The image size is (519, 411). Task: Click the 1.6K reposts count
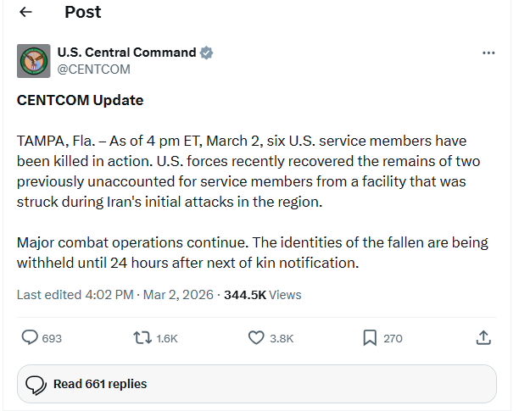coord(167,339)
